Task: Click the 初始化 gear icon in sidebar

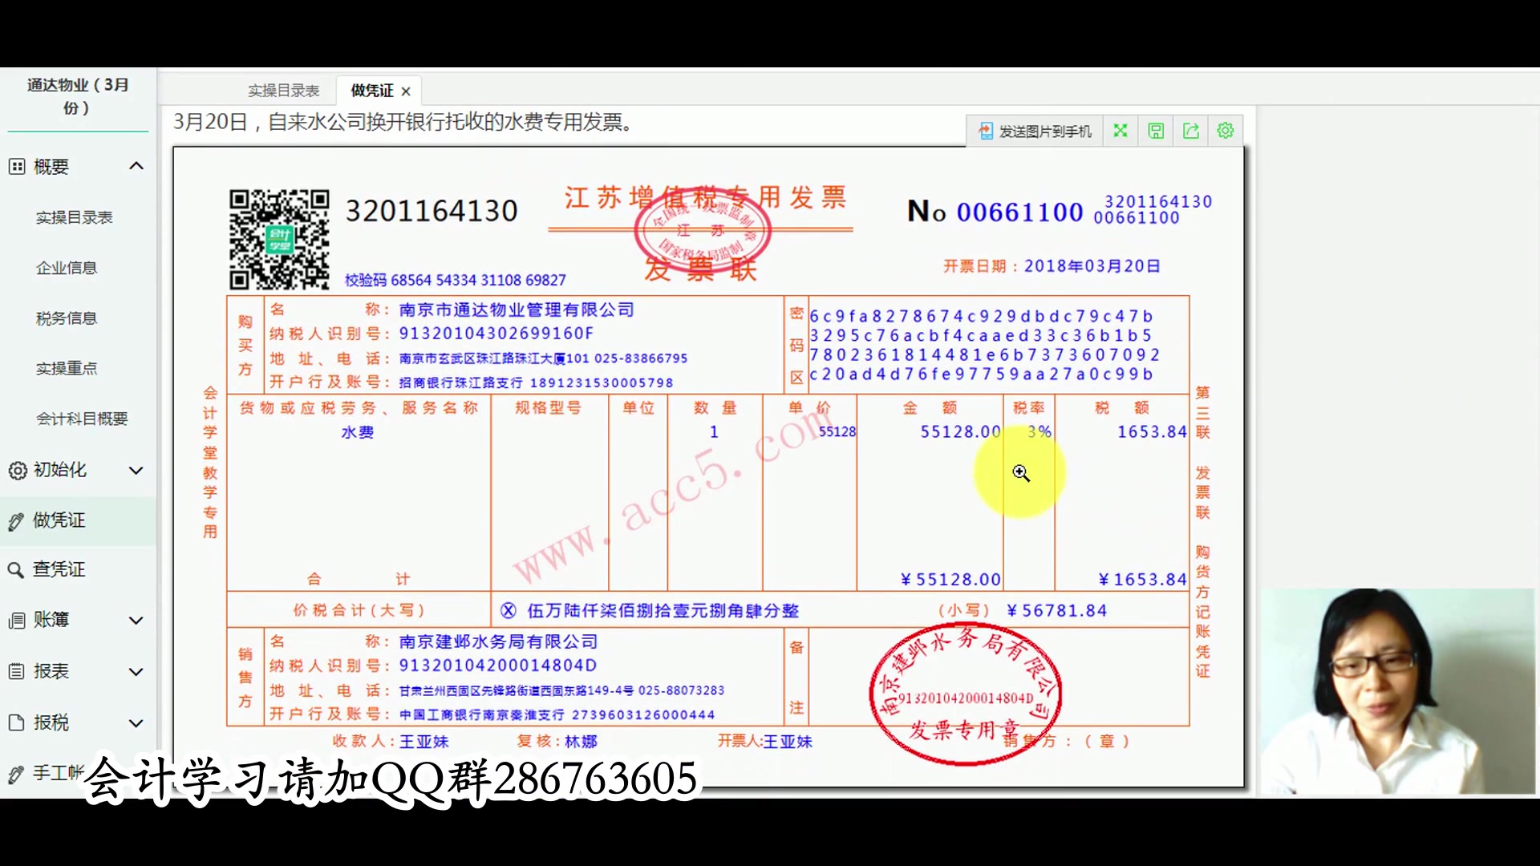Action: click(17, 470)
